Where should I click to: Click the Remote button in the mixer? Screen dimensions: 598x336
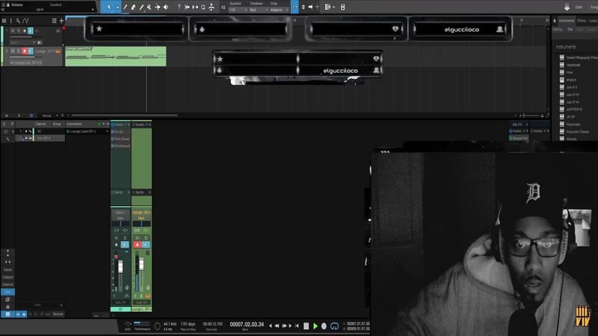click(x=58, y=314)
